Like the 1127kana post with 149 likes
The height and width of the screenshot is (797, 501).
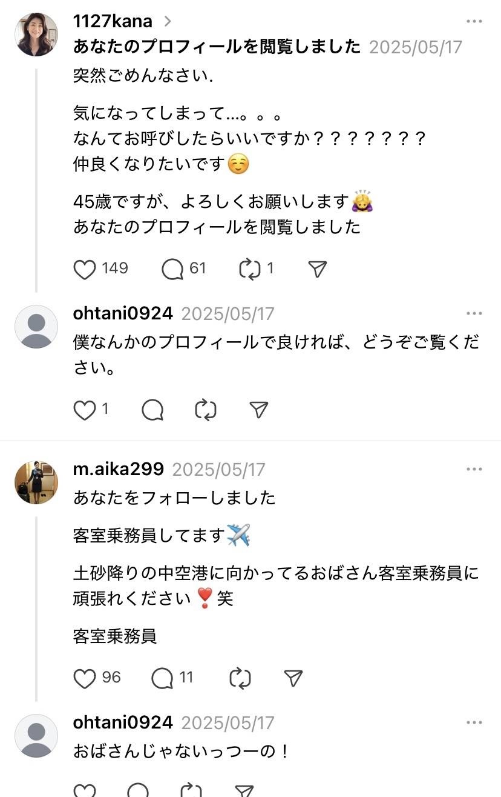click(85, 269)
